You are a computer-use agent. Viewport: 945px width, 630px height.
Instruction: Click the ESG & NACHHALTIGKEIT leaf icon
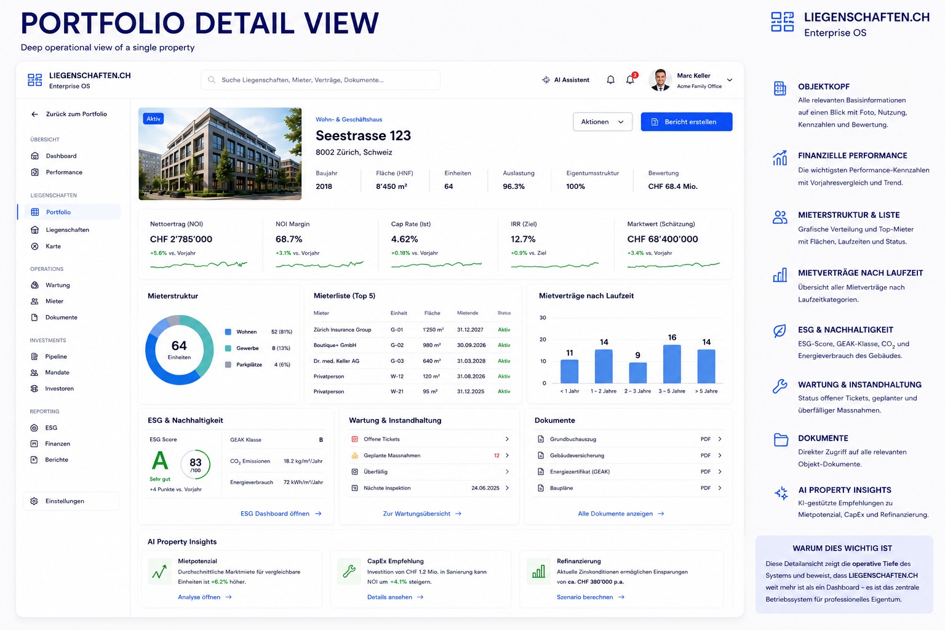coord(780,331)
